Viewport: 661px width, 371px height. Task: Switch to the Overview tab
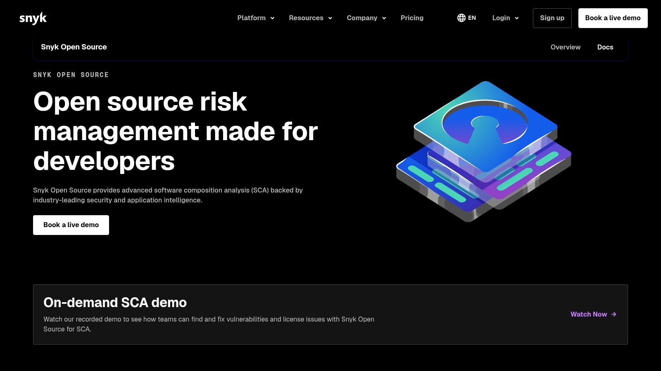(x=565, y=47)
